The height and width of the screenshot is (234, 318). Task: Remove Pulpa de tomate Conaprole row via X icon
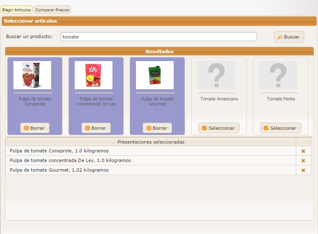tap(303, 151)
